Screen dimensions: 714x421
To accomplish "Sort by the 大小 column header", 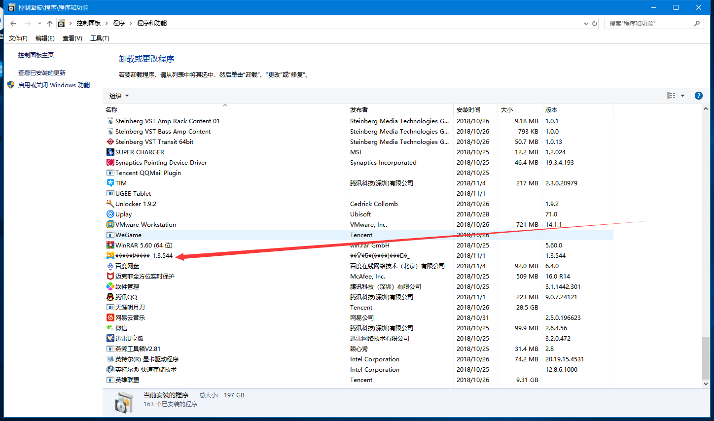I will (x=520, y=109).
